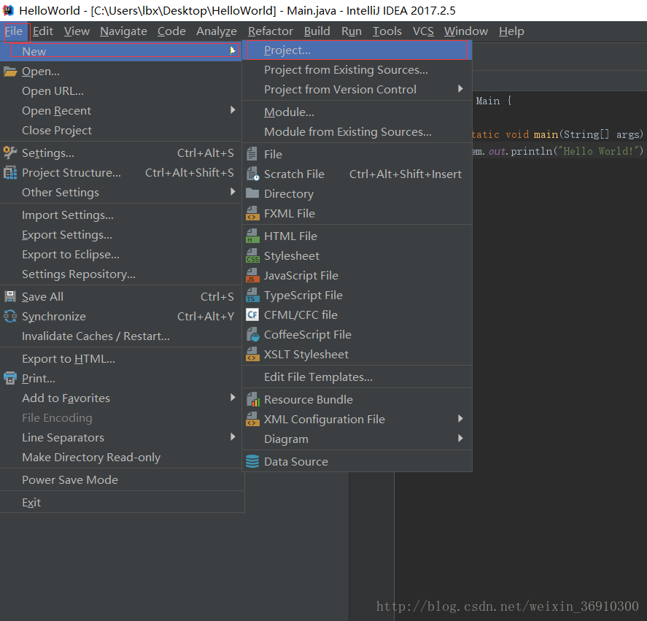Click the Project Structure icon
Image resolution: width=647 pixels, height=621 pixels.
tap(10, 173)
